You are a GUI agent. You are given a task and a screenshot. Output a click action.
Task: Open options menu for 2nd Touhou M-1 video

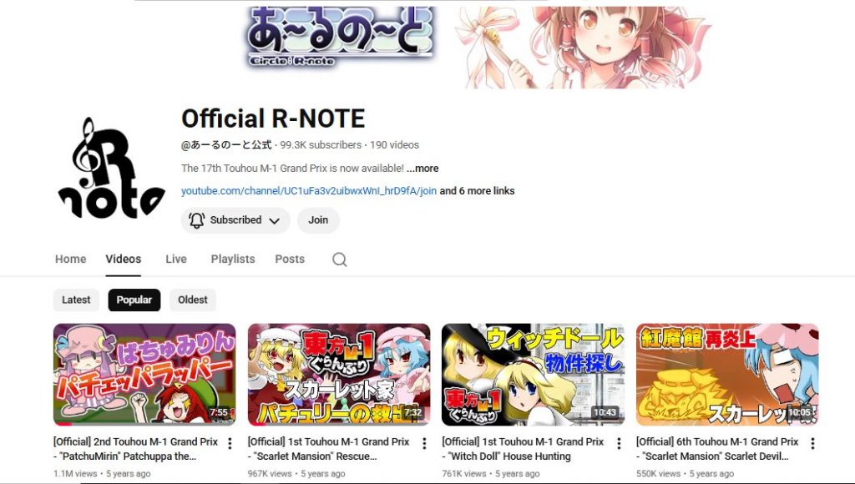click(230, 443)
